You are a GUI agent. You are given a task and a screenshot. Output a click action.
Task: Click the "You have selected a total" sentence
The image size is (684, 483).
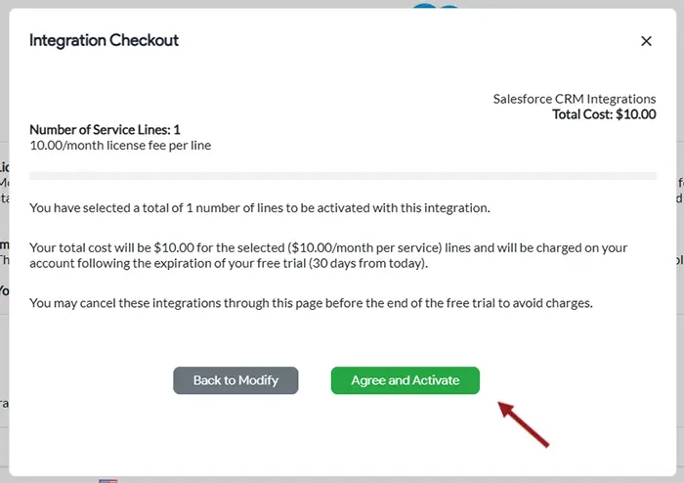click(x=259, y=207)
